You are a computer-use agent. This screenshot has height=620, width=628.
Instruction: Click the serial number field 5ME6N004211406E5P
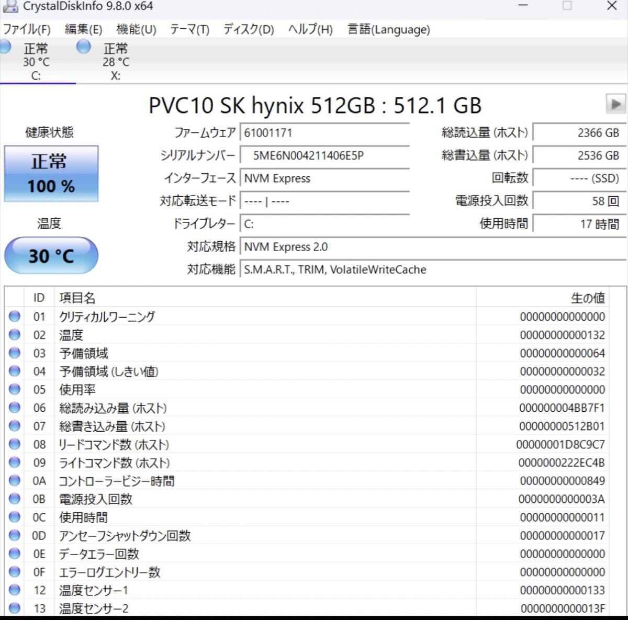coord(324,155)
